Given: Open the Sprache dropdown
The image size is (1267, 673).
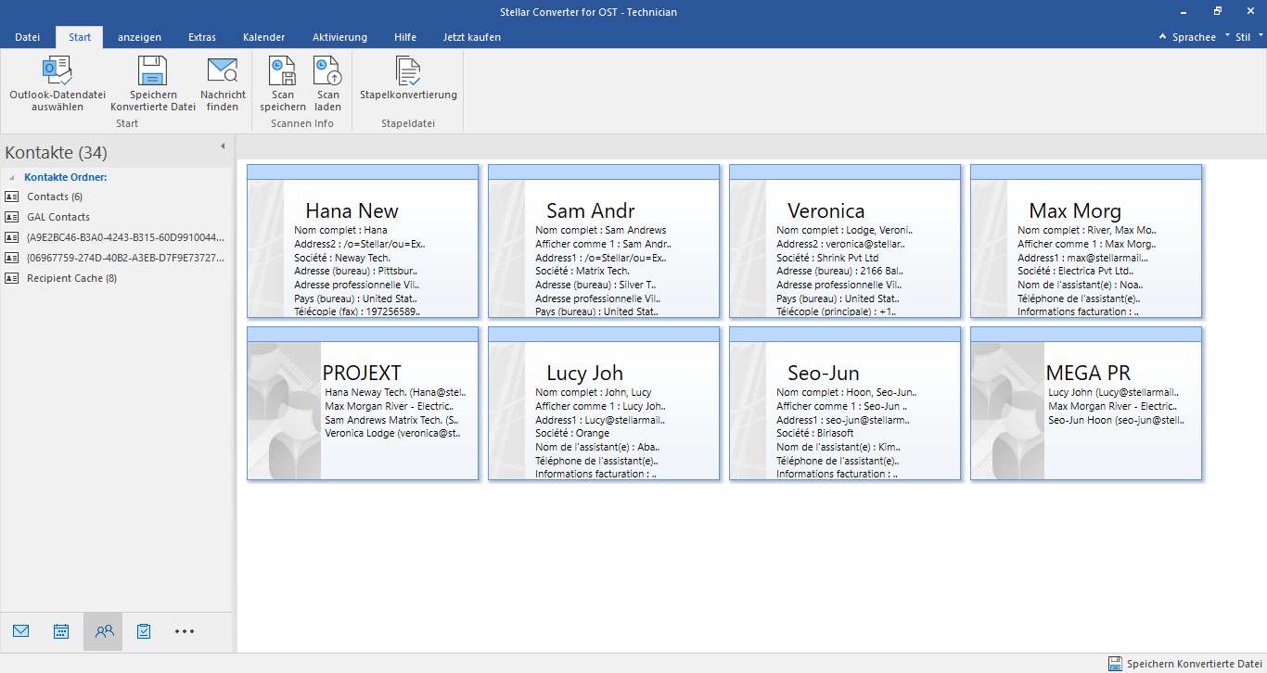Looking at the screenshot, I should (1193, 37).
